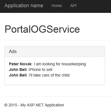111x110 pixels.
Task: Open the API navigation item
Action: point(73,6)
